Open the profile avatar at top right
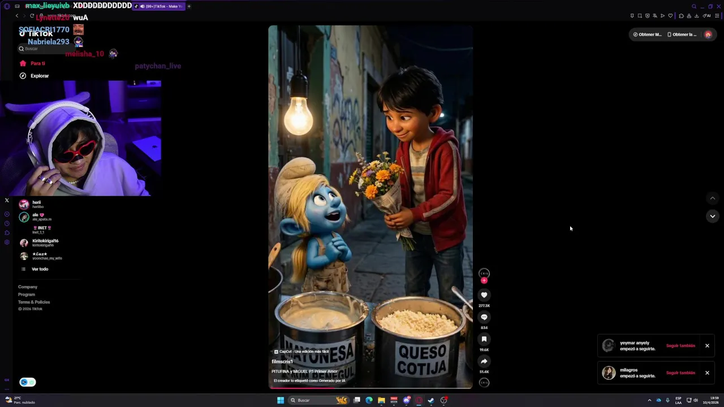 [708, 34]
